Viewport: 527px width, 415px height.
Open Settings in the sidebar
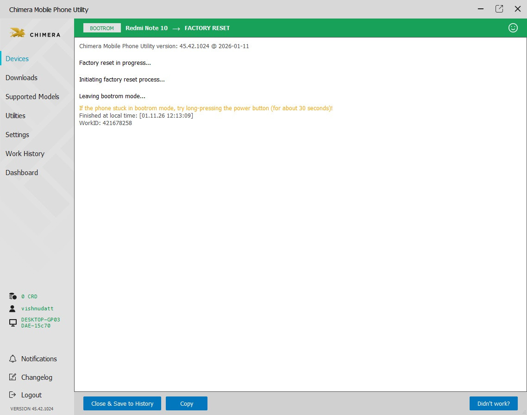17,135
